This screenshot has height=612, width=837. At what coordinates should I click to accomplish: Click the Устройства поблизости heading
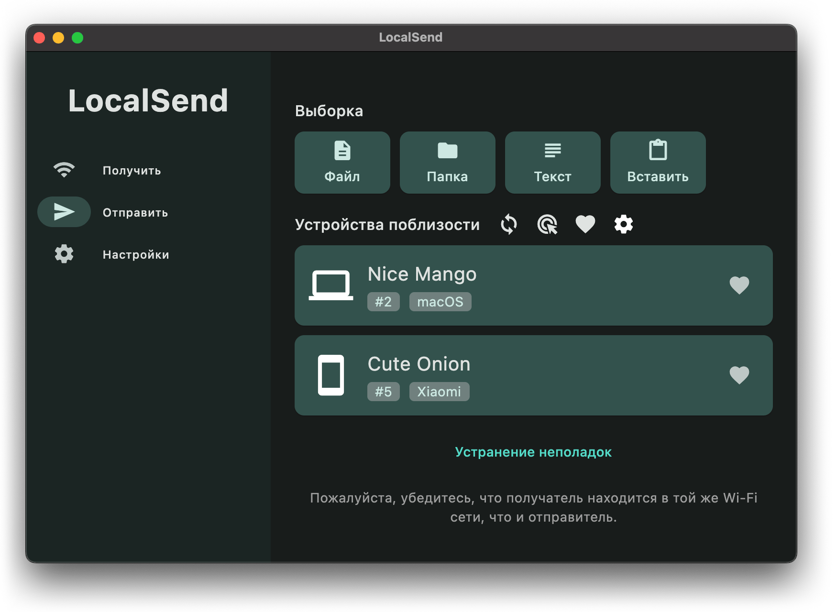pos(387,225)
